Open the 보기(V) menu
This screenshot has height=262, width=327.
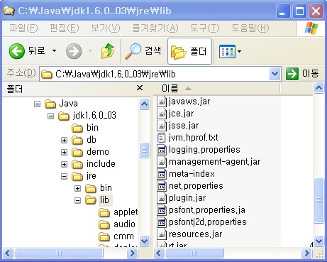[x=106, y=28]
